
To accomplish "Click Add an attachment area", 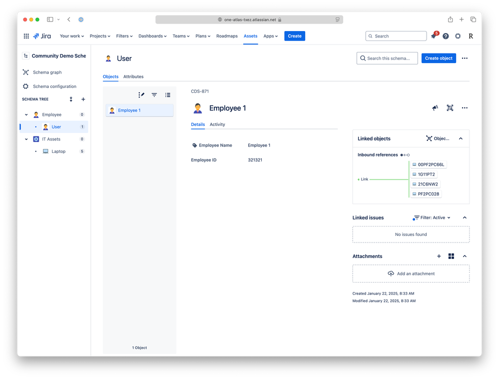I will pyautogui.click(x=411, y=273).
